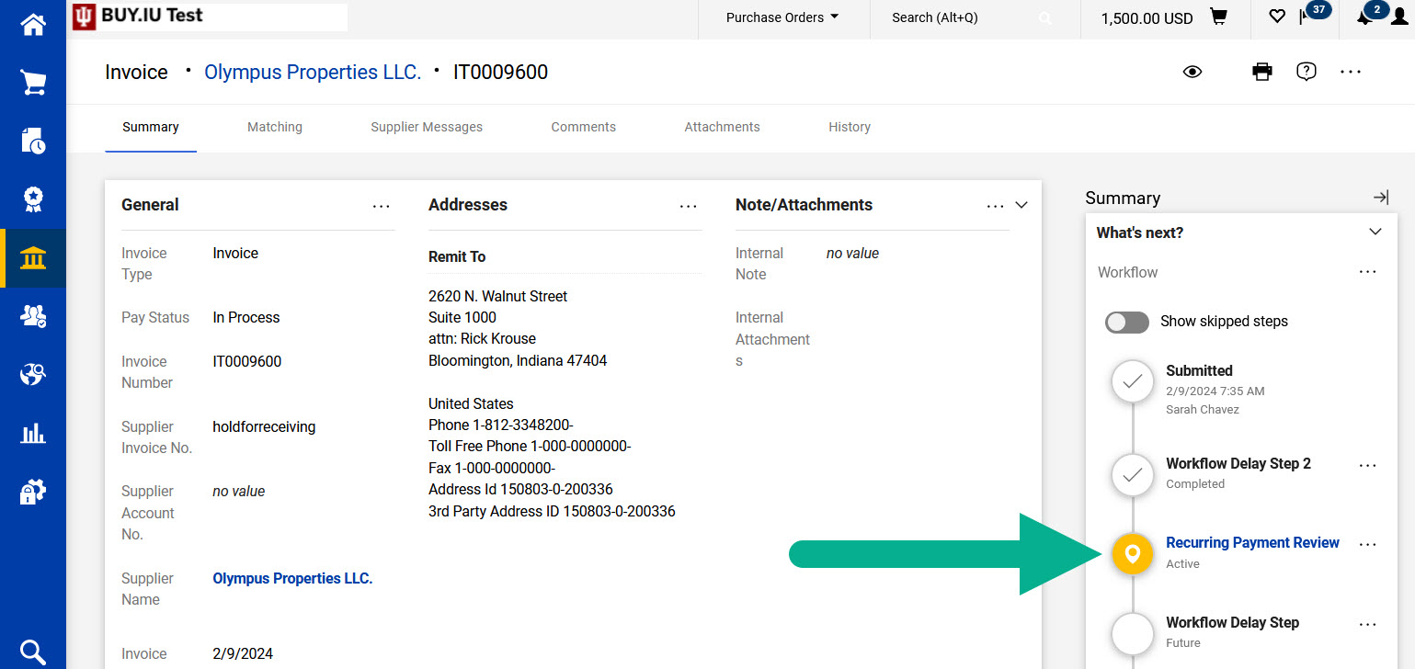Collapse Summary side panel arrow icon

click(1381, 198)
